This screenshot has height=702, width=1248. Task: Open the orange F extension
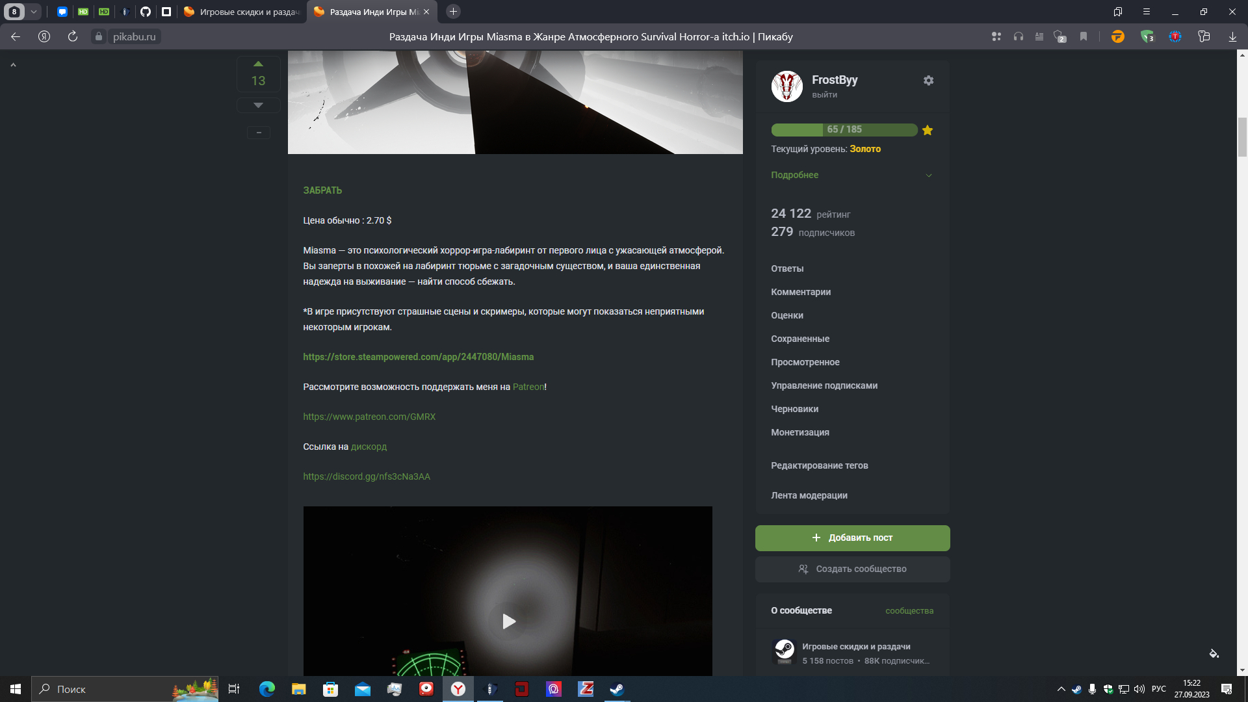pos(1118,36)
